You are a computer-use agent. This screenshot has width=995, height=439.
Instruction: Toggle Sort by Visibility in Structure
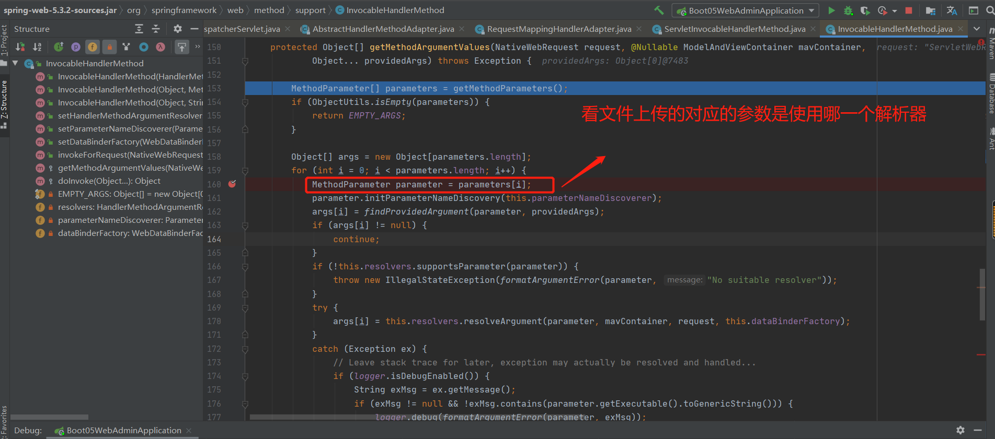(20, 47)
